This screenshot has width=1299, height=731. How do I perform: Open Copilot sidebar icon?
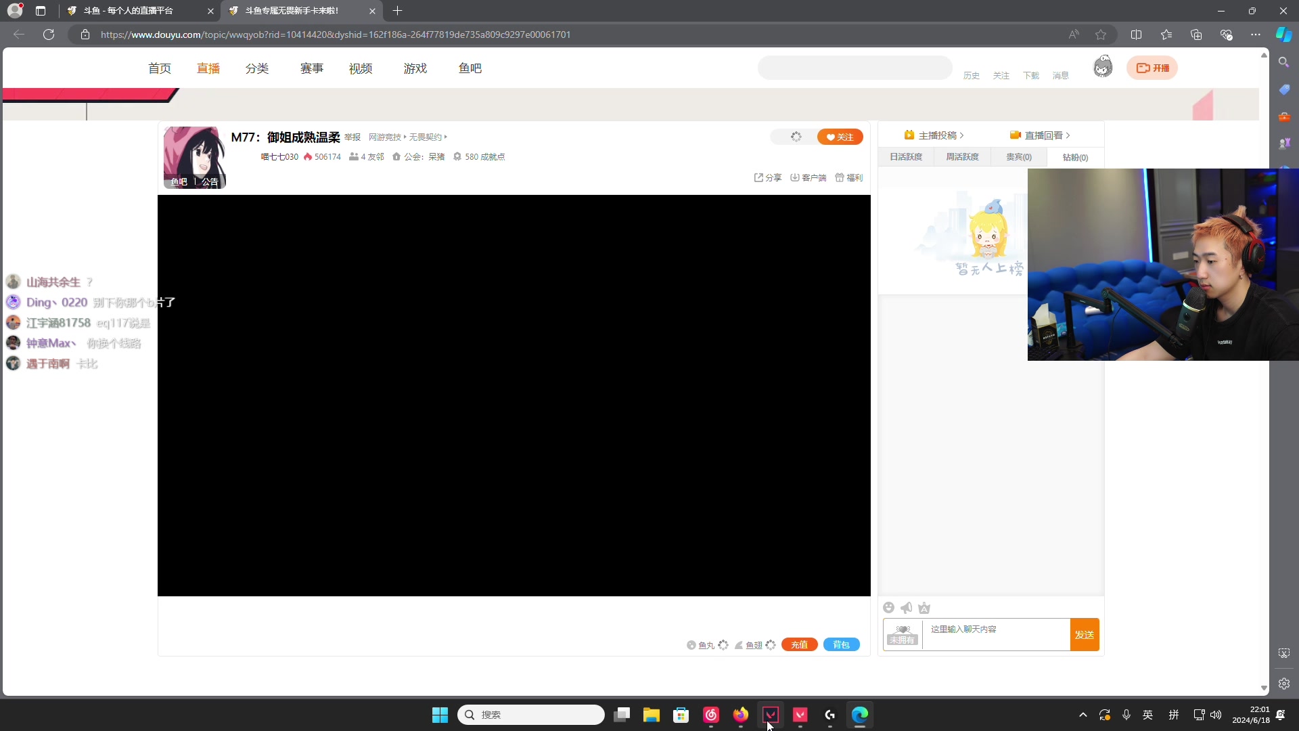(x=1284, y=35)
